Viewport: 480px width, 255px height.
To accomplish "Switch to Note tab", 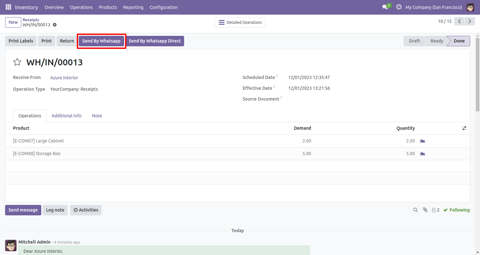I will (x=97, y=116).
